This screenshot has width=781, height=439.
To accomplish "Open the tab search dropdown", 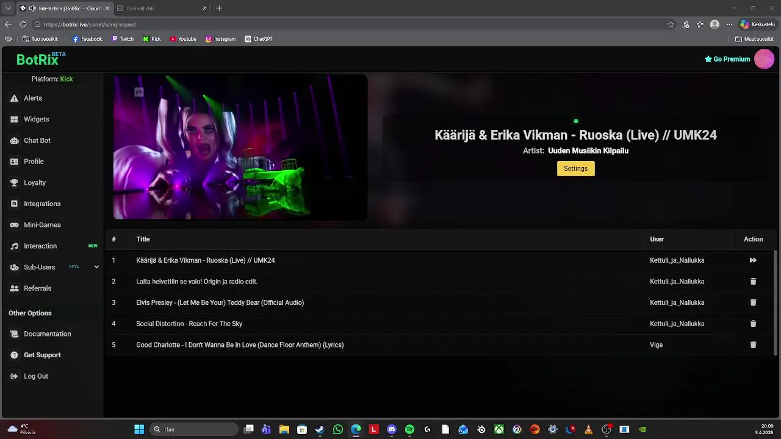I will (x=8, y=9).
